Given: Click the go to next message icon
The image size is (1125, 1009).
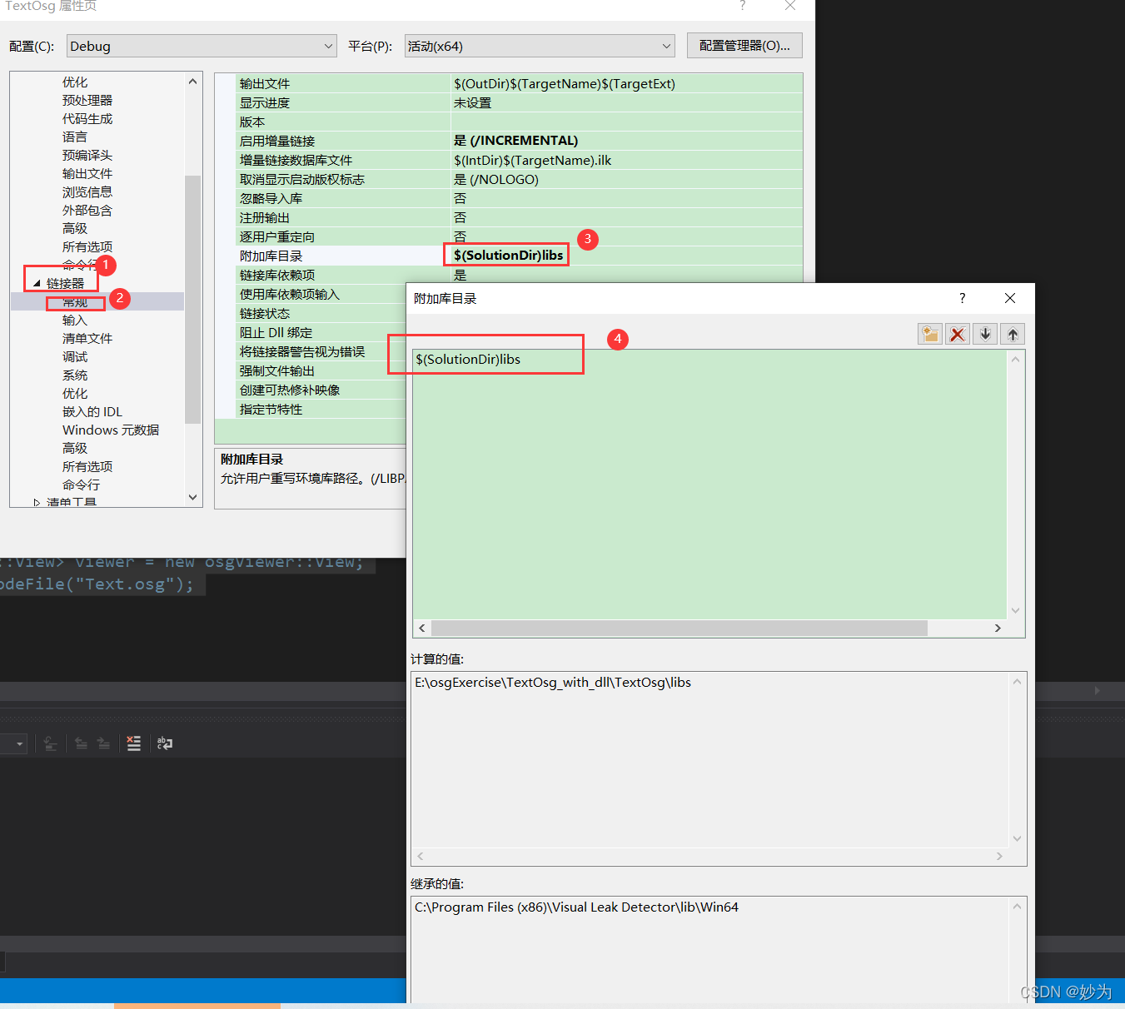Looking at the screenshot, I should tap(103, 743).
